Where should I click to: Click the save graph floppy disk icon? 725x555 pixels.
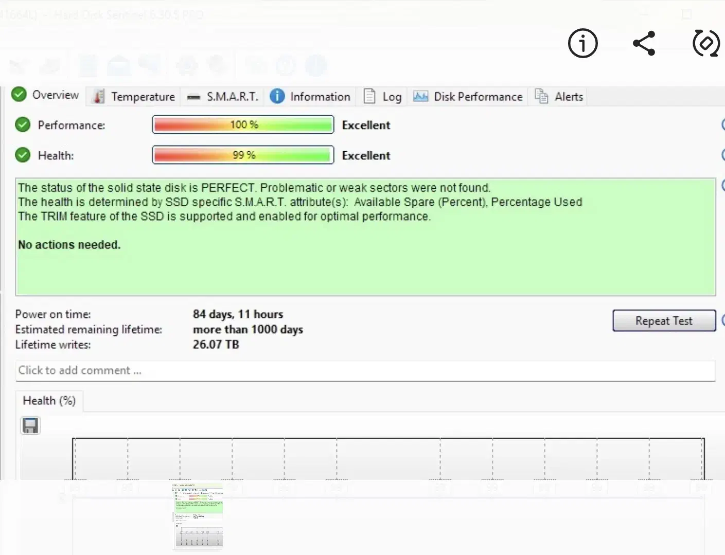coord(30,425)
